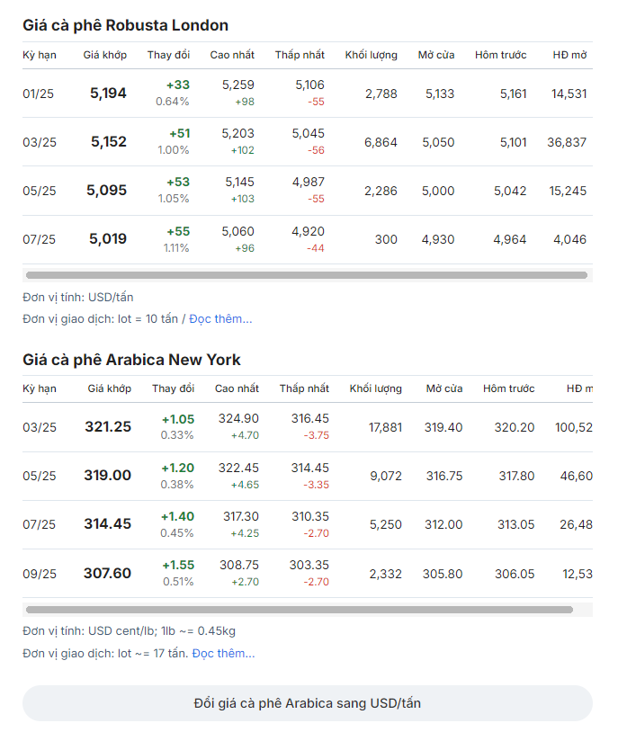Click Arabica matched price 321.25
The image size is (618, 732).
(108, 427)
